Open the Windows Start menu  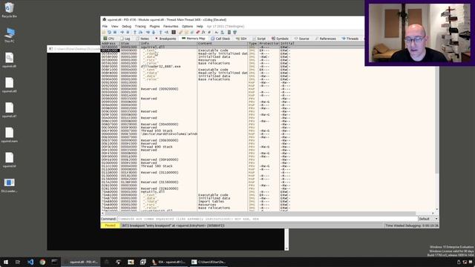pyautogui.click(x=6, y=262)
